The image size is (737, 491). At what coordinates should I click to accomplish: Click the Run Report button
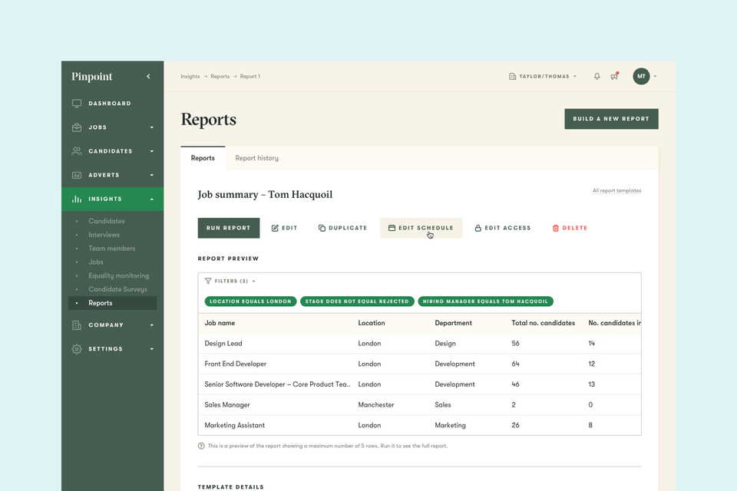pyautogui.click(x=229, y=228)
